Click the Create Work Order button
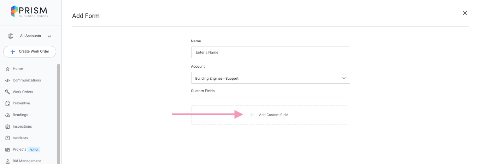Screen dimensions: 477x164 coord(30,51)
